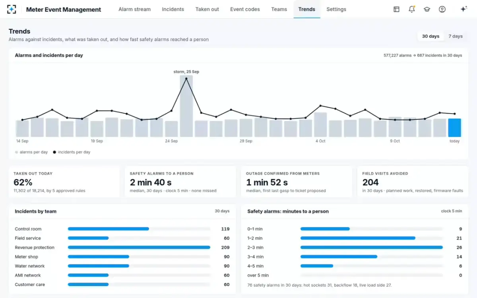Open the Safety alarms to a person card
The width and height of the screenshot is (477, 298).
[x=180, y=182]
